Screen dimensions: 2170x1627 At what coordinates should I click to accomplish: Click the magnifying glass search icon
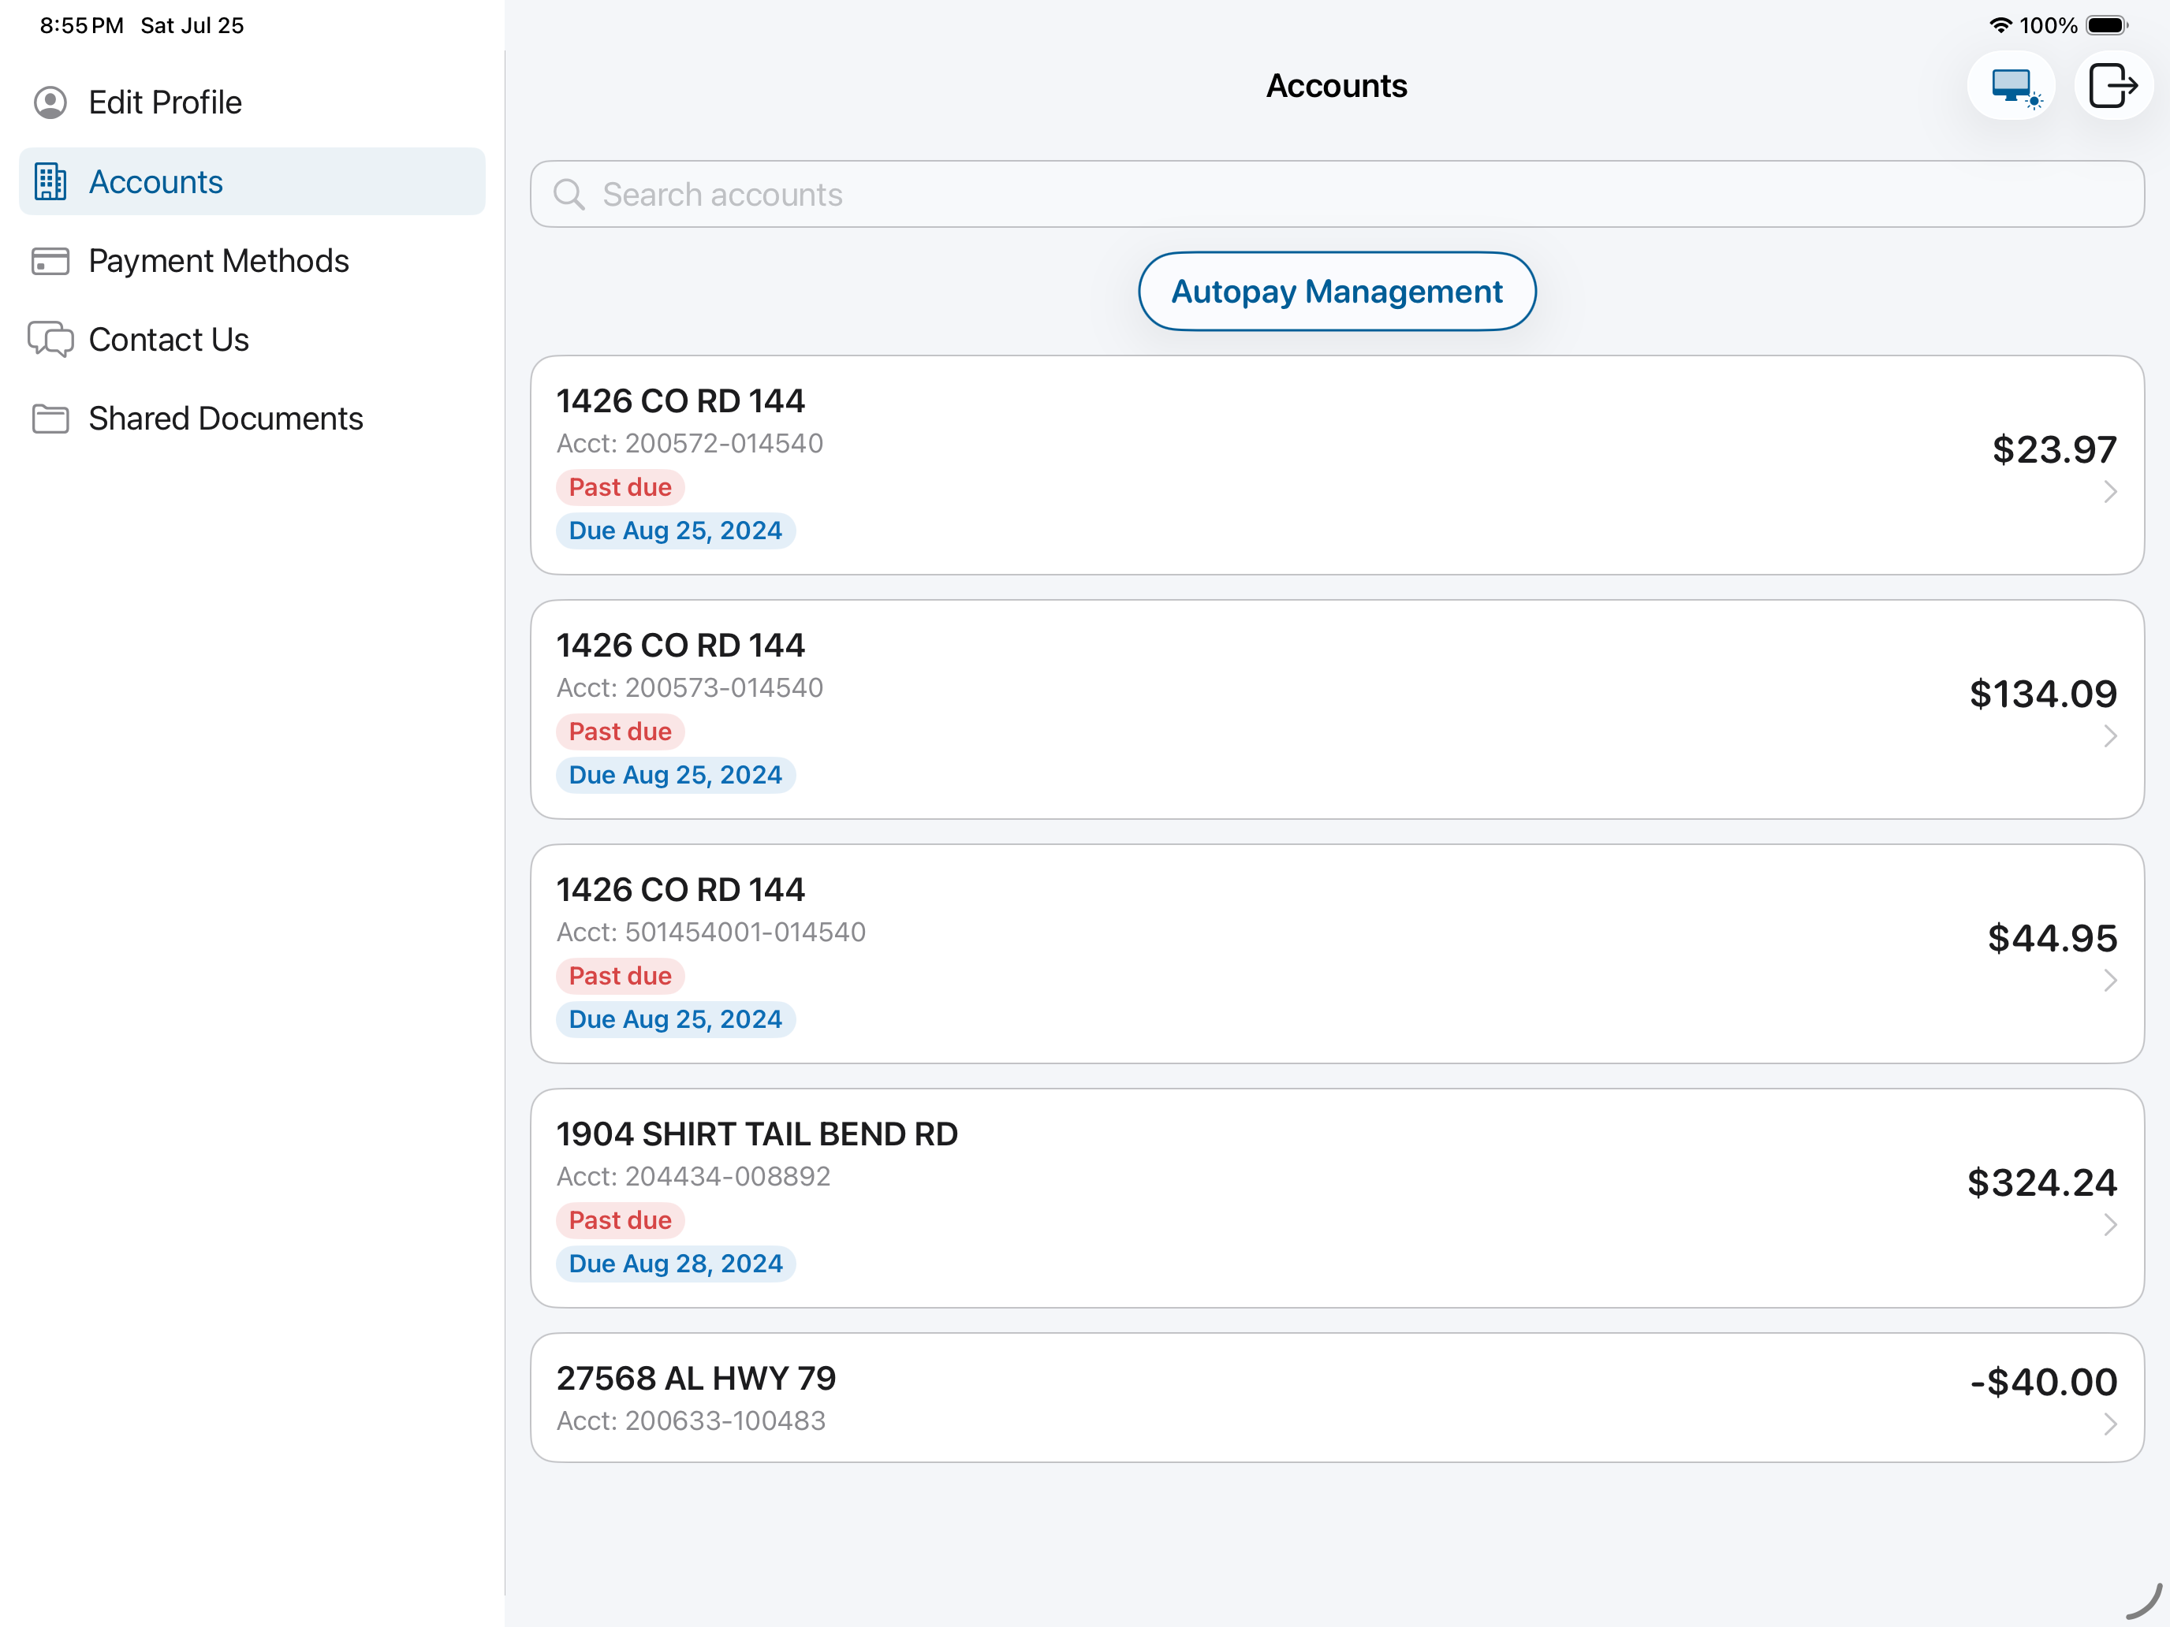click(569, 194)
